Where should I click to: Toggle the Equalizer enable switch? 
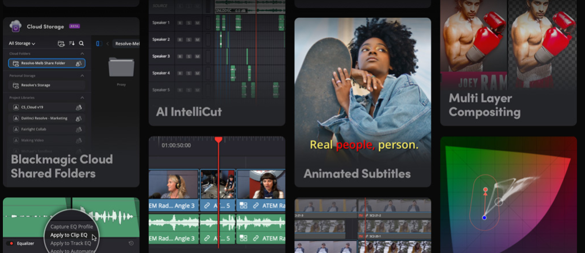click(x=10, y=243)
